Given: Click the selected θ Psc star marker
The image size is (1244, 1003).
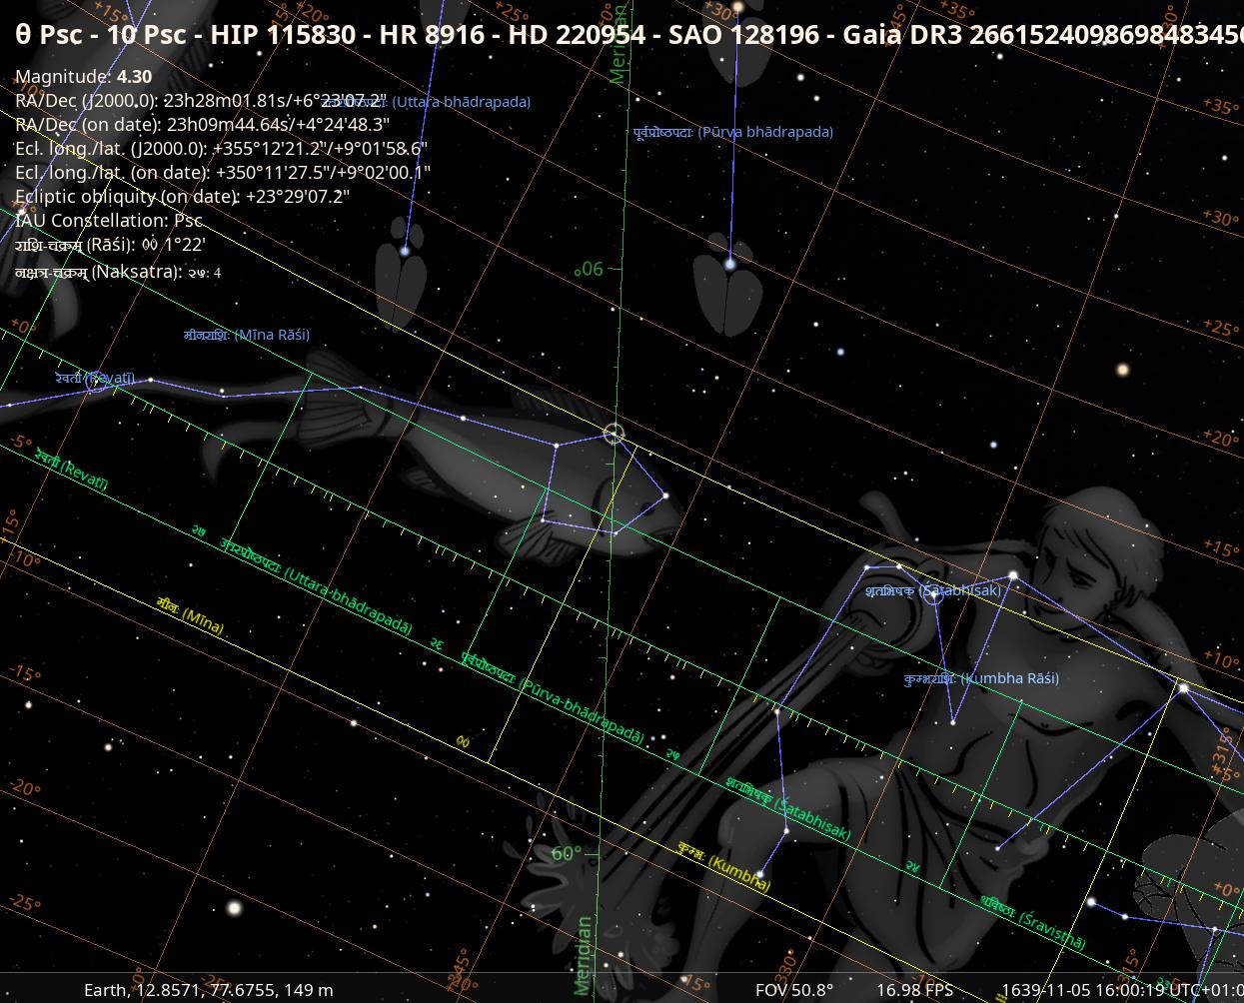Looking at the screenshot, I should coord(614,433).
